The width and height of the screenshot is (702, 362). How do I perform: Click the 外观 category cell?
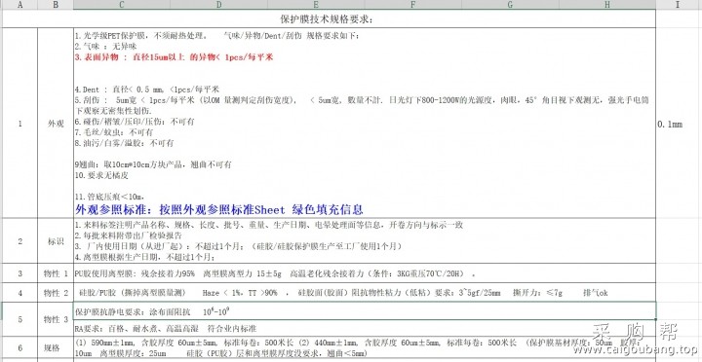pos(56,124)
